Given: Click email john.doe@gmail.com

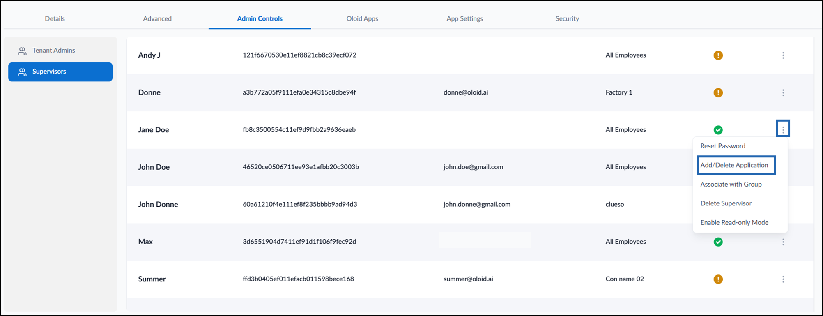Looking at the screenshot, I should pyautogui.click(x=473, y=167).
